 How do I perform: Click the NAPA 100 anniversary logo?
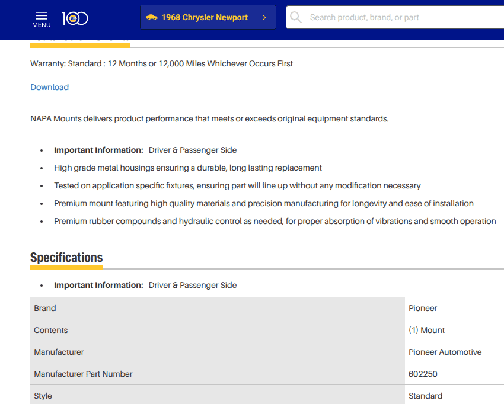[75, 18]
